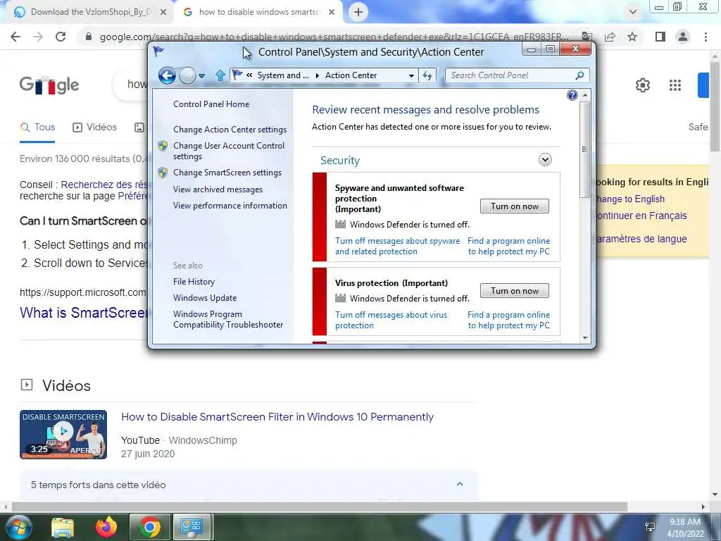Viewport: 721px width, 541px height.
Task: Find a program online for virus protection
Action: pyautogui.click(x=508, y=321)
